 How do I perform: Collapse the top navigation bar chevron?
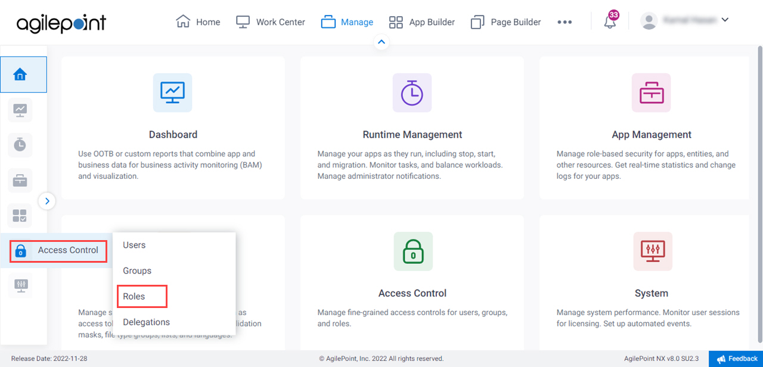[x=381, y=42]
